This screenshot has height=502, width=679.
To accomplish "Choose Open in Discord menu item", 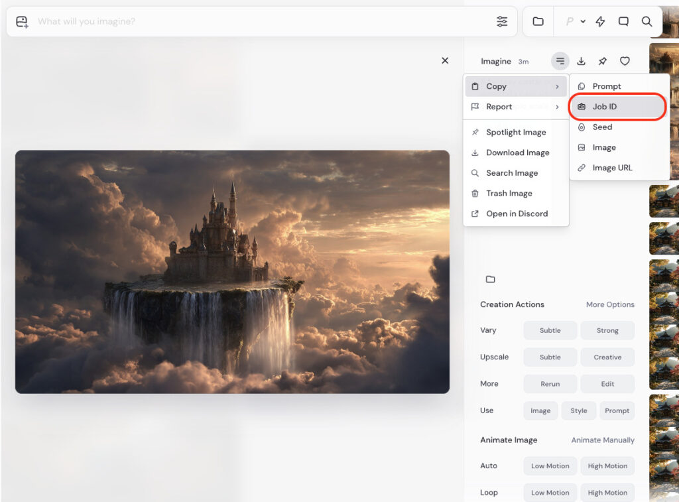I will (x=516, y=214).
